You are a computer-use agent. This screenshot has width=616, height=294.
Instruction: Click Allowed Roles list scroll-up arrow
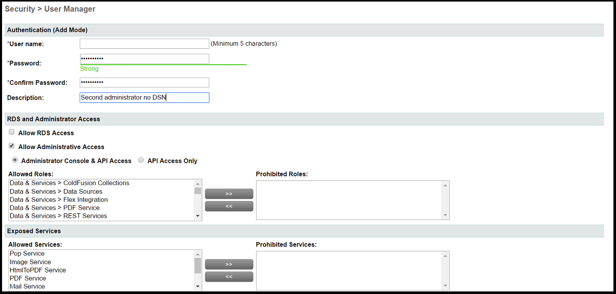tap(198, 183)
